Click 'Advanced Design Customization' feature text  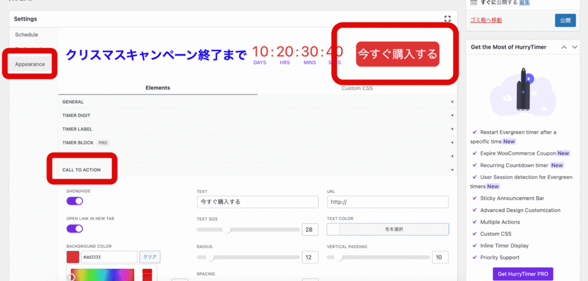[x=520, y=210]
